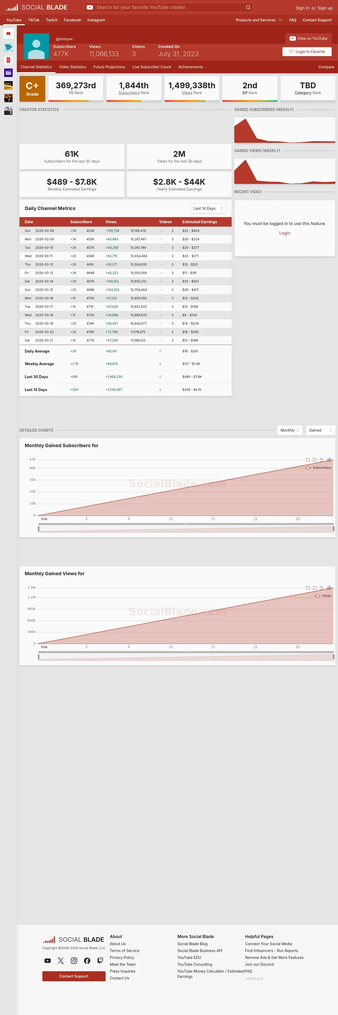This screenshot has width=338, height=1015.
Task: Click the search magnifier icon
Action: point(248,7)
